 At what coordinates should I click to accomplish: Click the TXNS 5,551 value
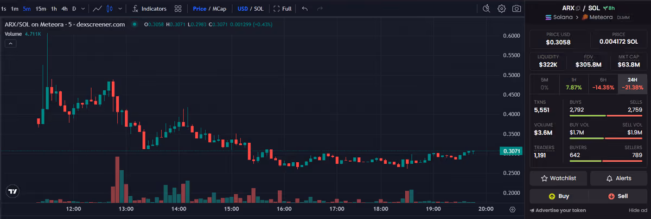click(x=542, y=110)
